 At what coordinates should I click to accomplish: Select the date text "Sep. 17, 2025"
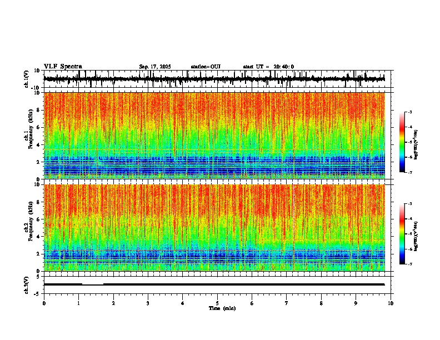(x=155, y=67)
